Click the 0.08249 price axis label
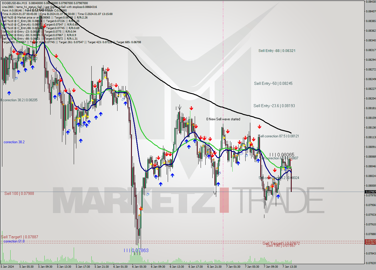Viewport: 376px width, 270px height. click(x=370, y=79)
